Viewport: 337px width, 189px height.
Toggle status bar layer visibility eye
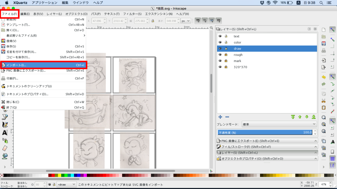[50, 184]
